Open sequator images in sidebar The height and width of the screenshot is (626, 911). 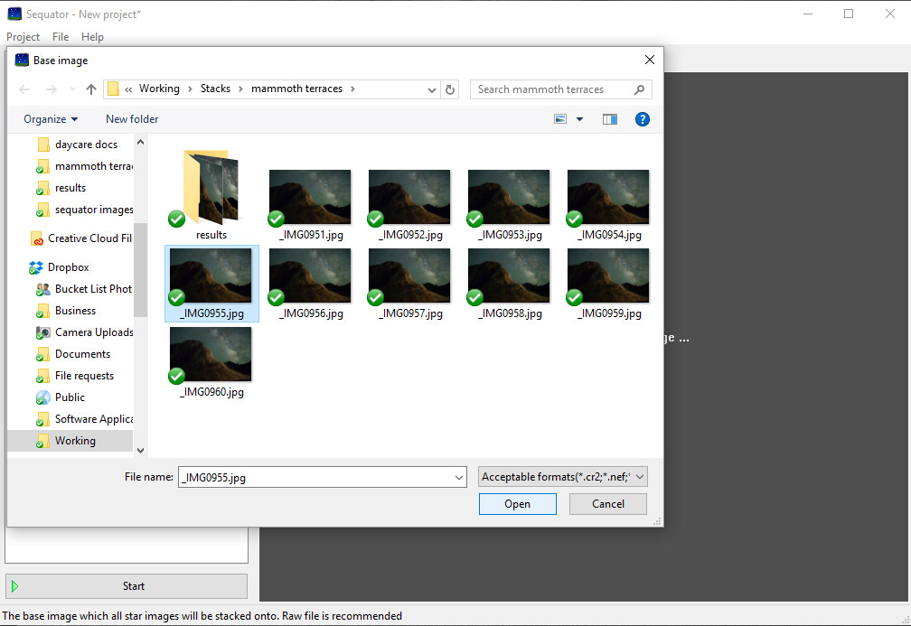tap(85, 210)
